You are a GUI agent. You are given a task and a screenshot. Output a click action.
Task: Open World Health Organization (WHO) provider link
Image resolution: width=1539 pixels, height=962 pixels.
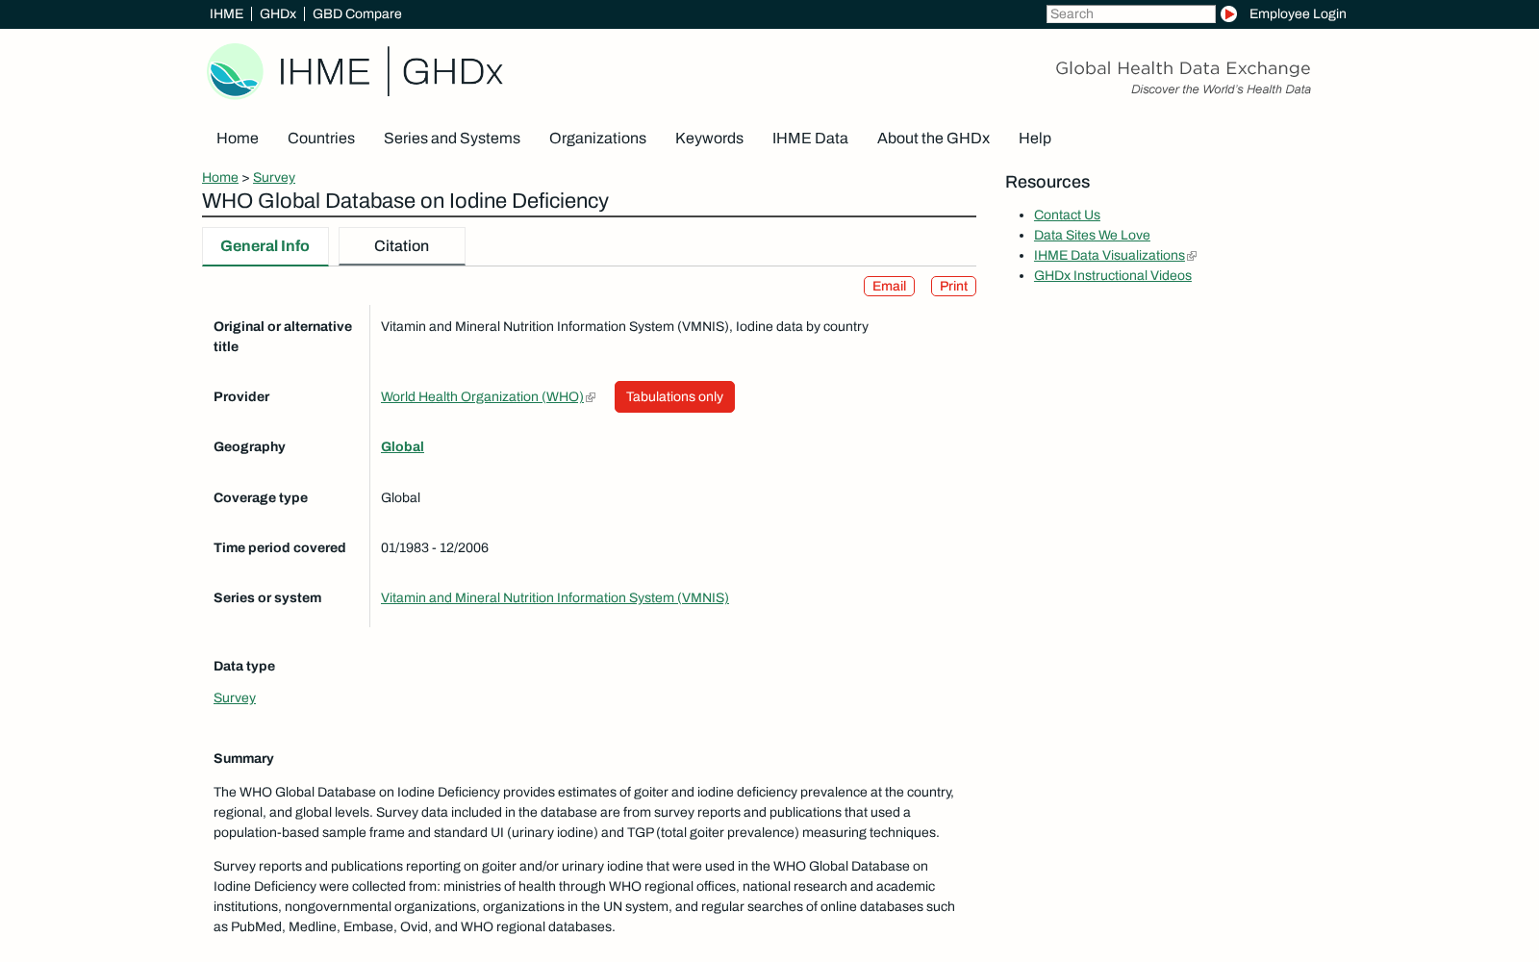pyautogui.click(x=482, y=397)
